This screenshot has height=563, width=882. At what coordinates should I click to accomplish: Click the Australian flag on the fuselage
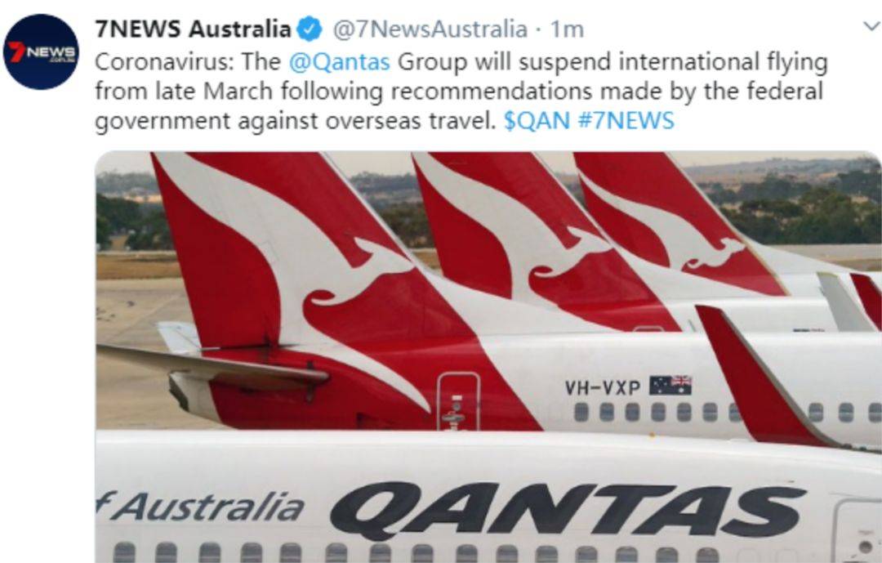670,386
